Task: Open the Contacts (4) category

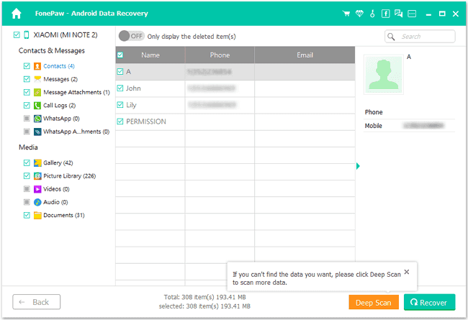Action: 59,66
